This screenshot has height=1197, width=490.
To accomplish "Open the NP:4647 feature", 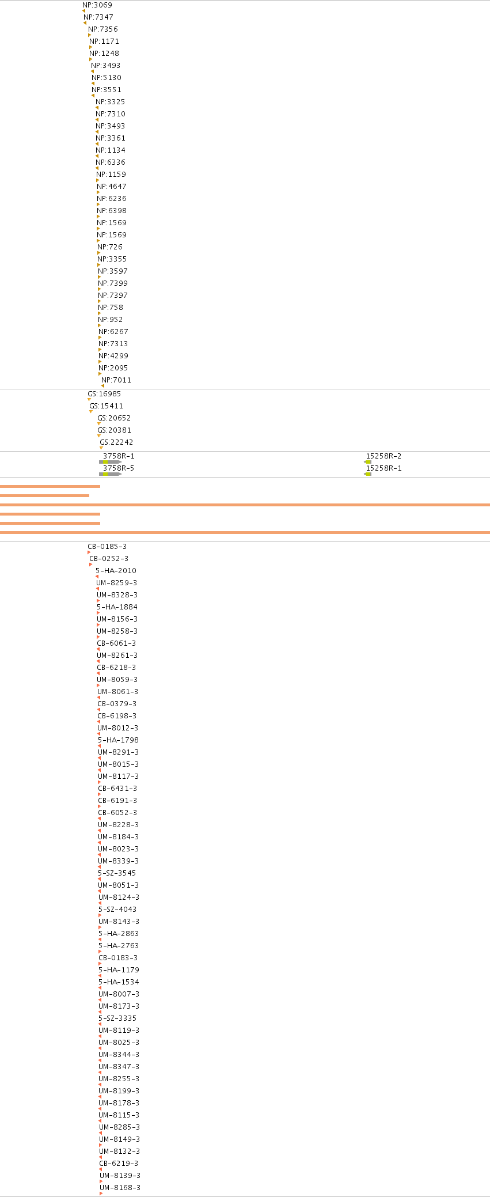I will tap(112, 187).
